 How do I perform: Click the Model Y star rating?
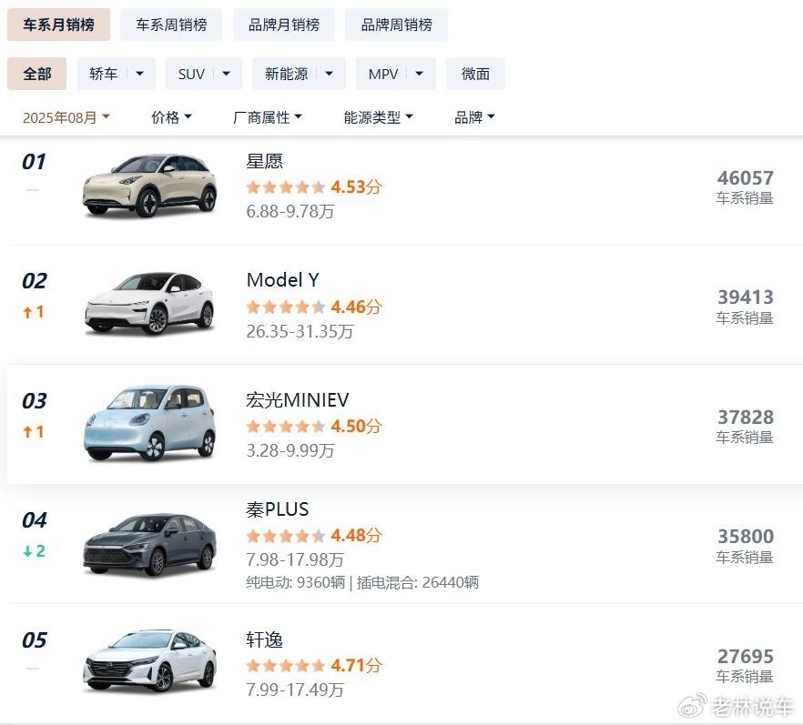tap(285, 307)
